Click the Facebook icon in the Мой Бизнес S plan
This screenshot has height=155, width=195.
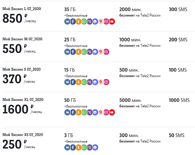(73, 82)
